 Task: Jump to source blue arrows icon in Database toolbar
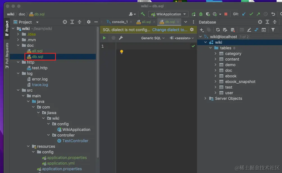(256, 30)
